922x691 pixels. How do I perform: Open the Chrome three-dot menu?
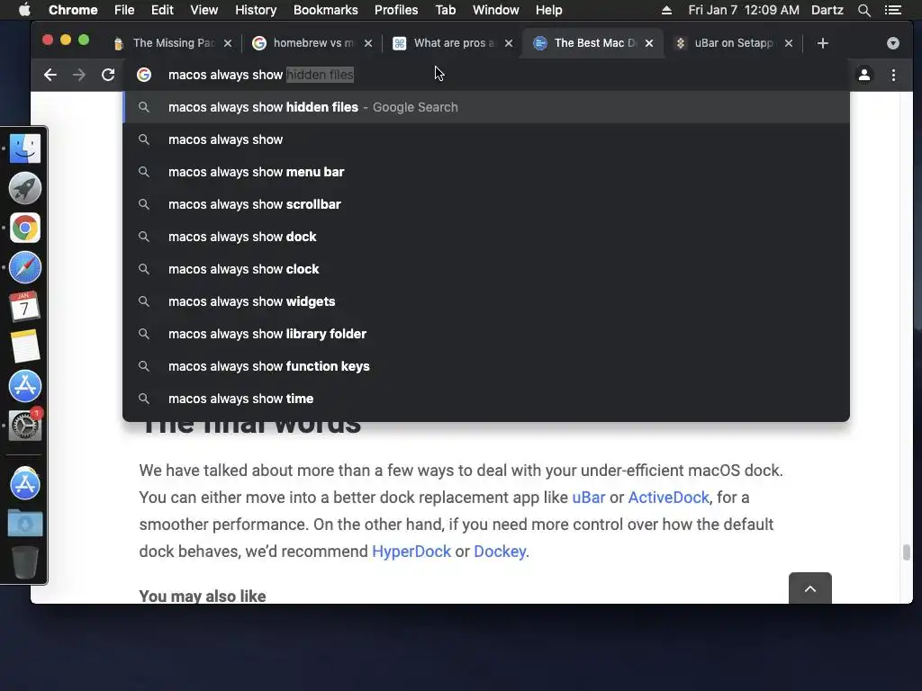pyautogui.click(x=893, y=75)
